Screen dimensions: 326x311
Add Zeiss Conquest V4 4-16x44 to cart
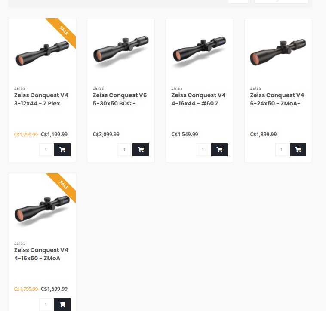tap(219, 150)
